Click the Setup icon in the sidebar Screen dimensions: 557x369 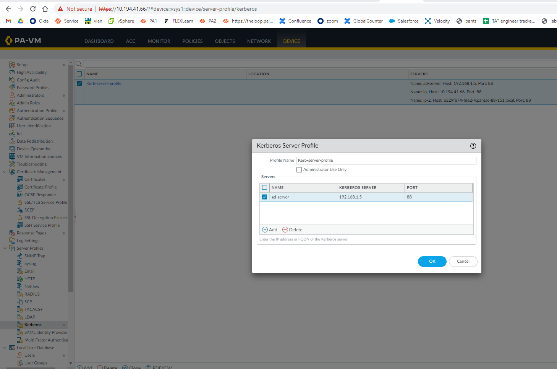click(12, 65)
